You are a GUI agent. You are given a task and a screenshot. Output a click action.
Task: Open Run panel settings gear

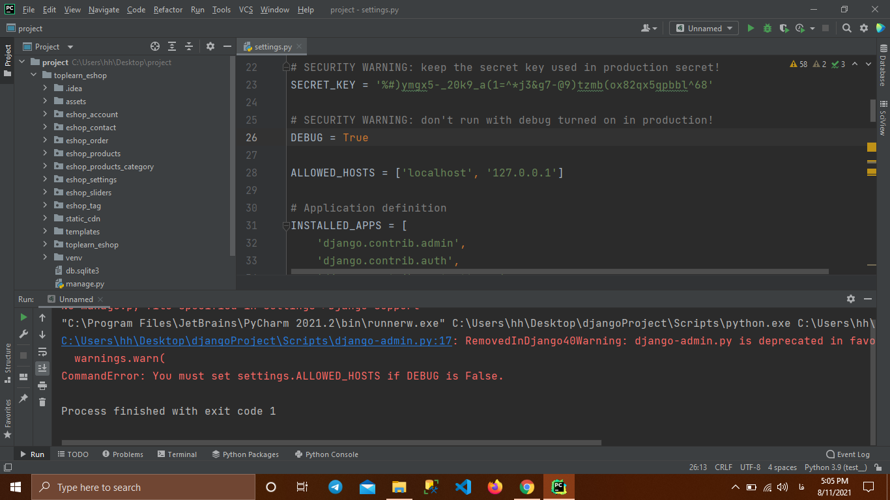[x=850, y=299]
